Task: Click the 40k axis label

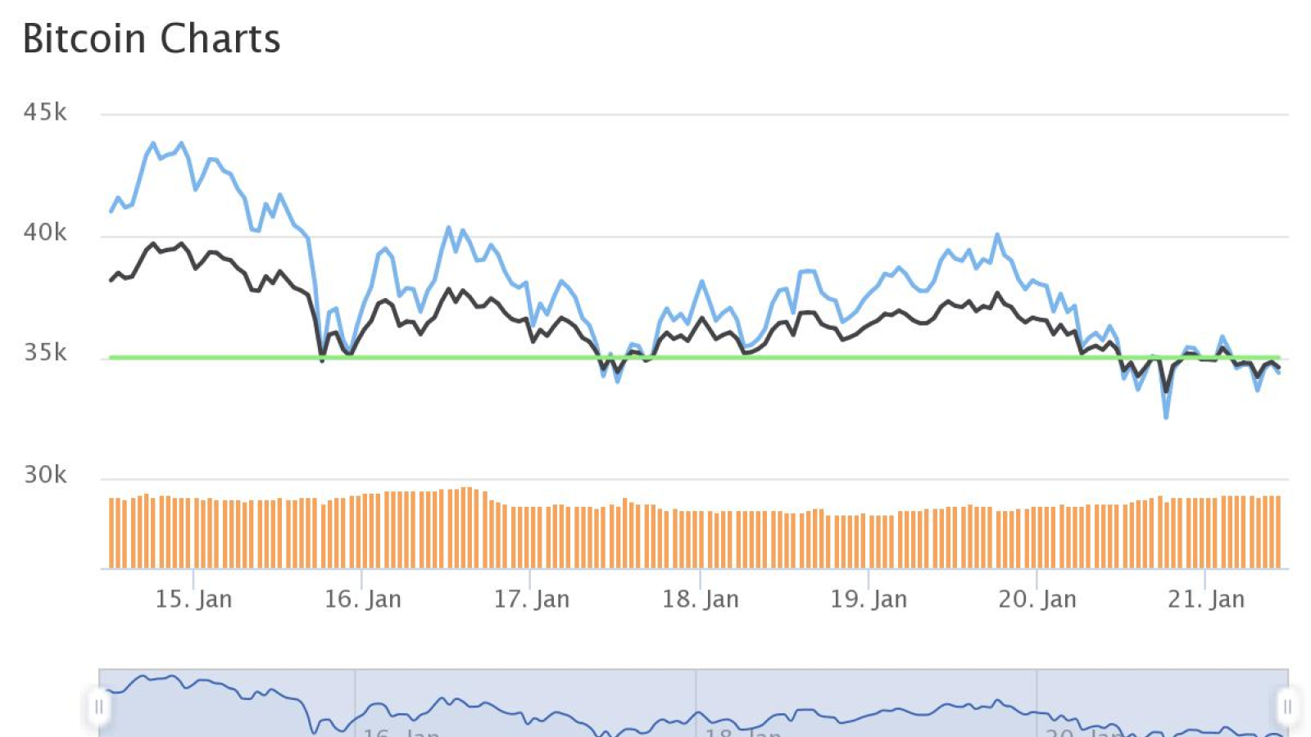Action: (45, 233)
